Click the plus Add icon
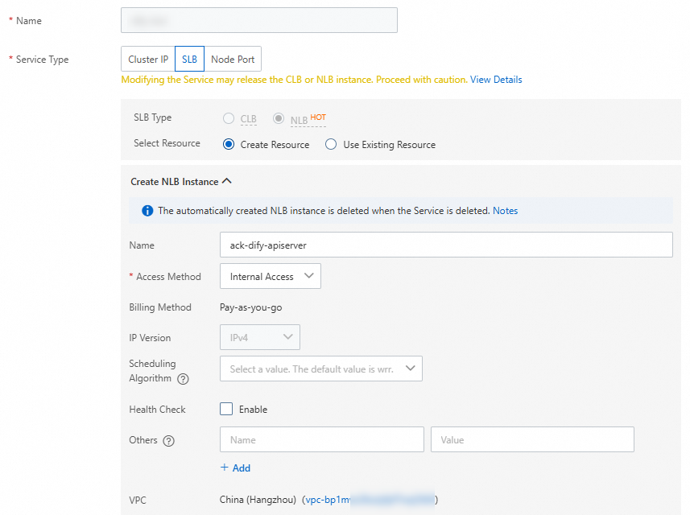The image size is (690, 515). (225, 468)
